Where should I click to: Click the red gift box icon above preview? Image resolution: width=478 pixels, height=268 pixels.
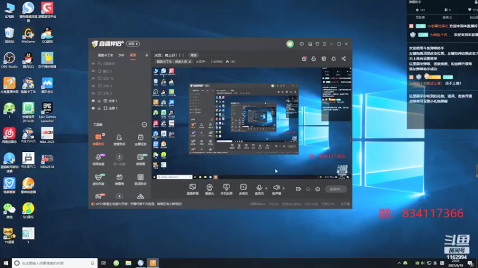304,58
